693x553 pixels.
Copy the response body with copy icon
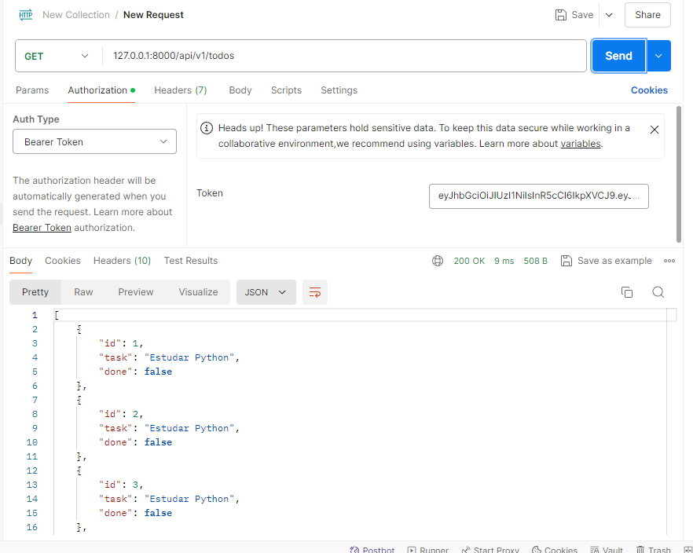pos(627,292)
